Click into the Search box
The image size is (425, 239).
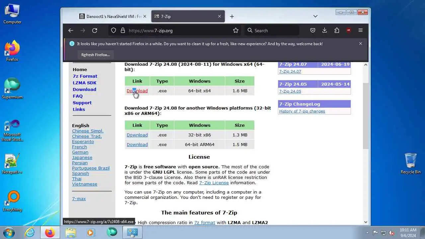[x=271, y=31]
